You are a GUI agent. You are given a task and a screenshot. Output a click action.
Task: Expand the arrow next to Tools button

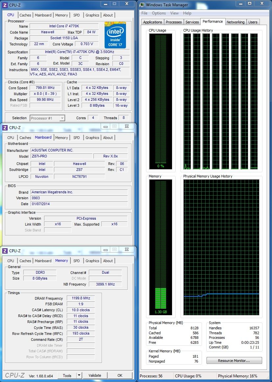[79, 375]
